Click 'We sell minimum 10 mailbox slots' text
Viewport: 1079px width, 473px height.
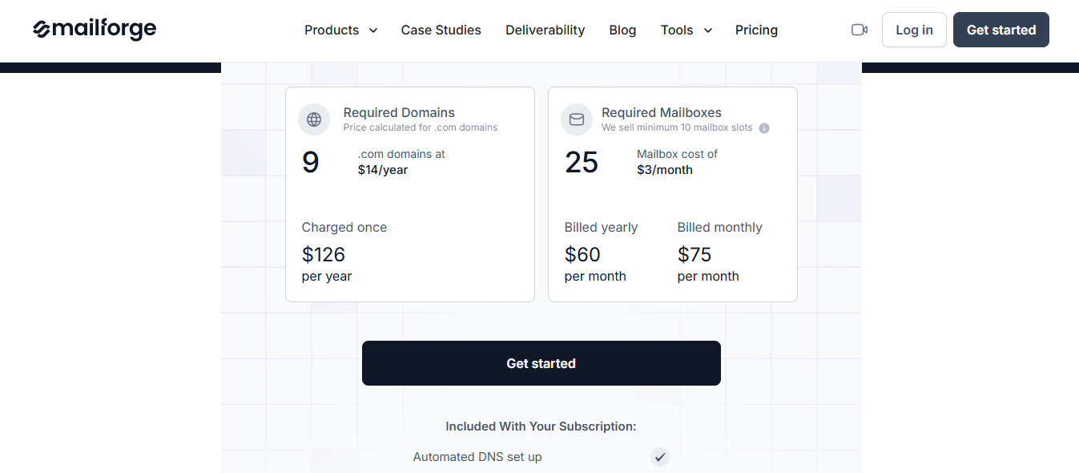click(678, 127)
